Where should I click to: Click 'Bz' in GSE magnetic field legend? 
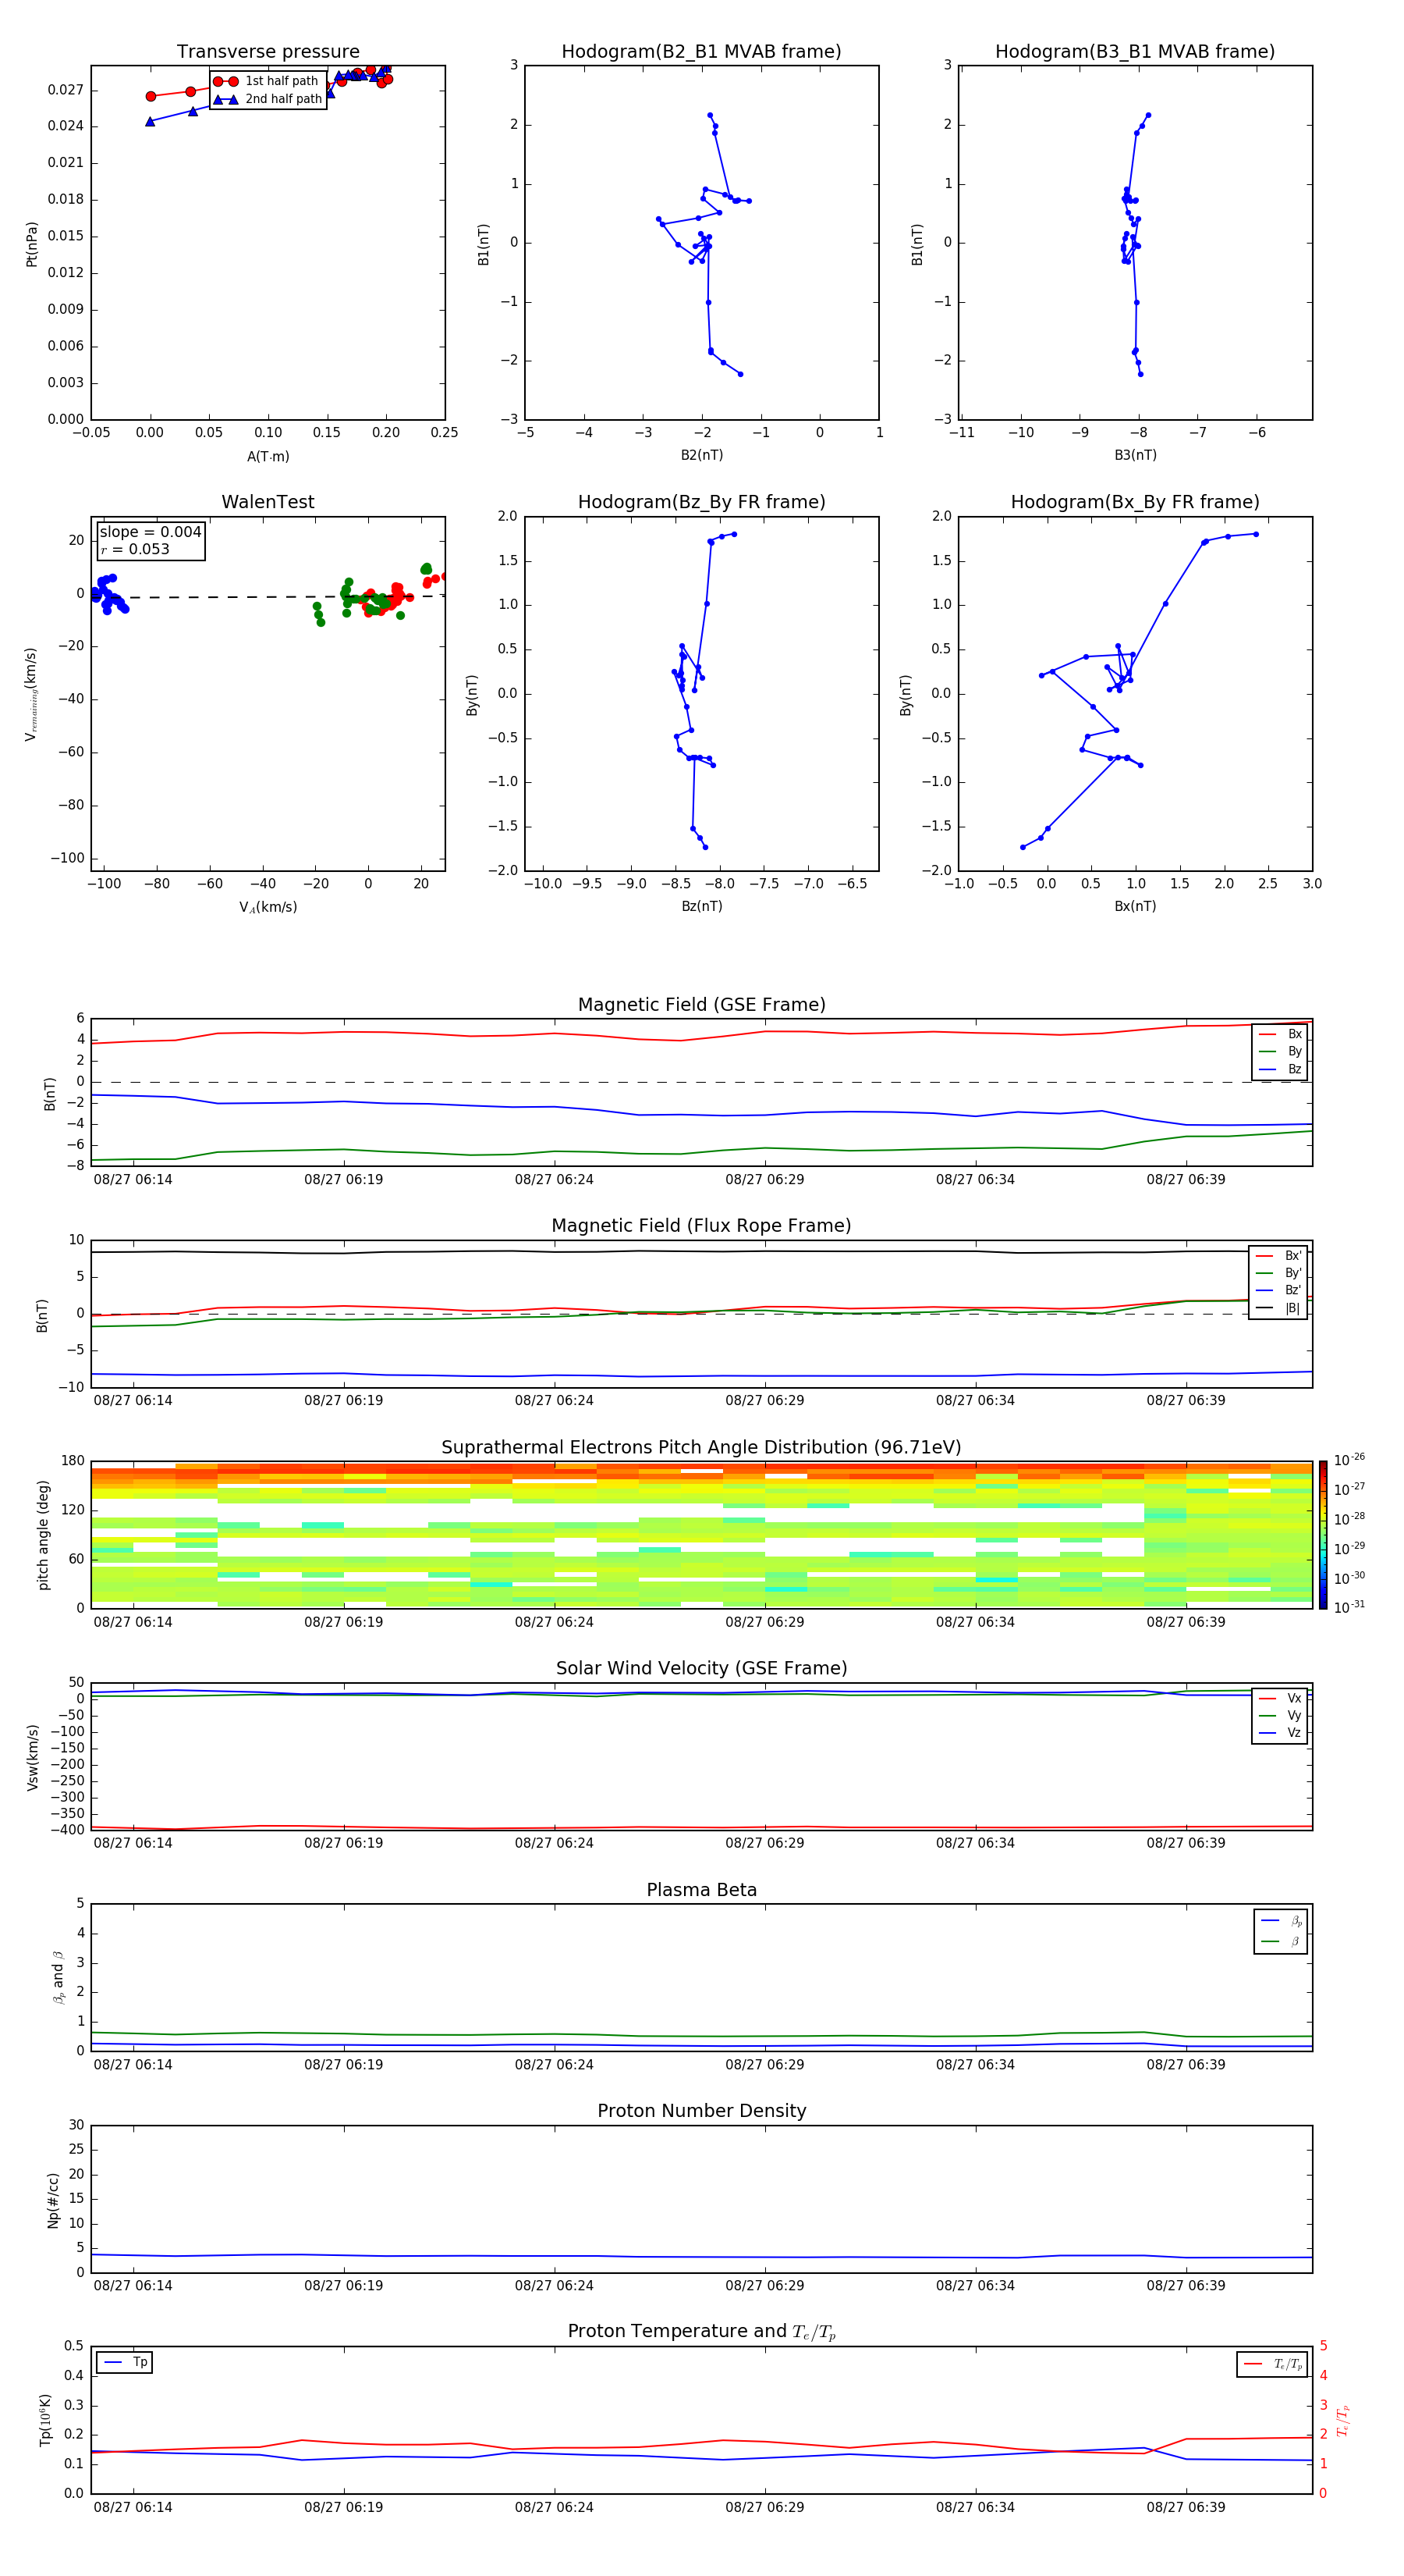(1295, 1070)
